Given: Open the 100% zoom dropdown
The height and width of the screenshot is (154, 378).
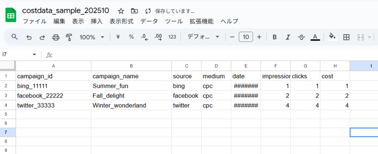Looking at the screenshot, I should (x=92, y=37).
